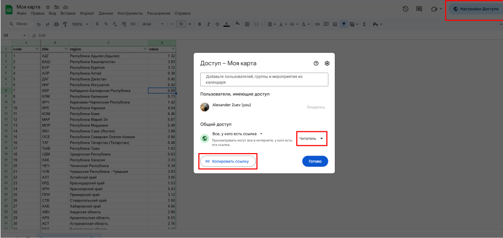Click Меню search box in toolbar
The image size is (503, 238).
point(20,24)
